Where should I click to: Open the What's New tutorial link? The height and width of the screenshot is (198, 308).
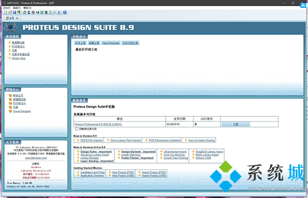pos(18,58)
